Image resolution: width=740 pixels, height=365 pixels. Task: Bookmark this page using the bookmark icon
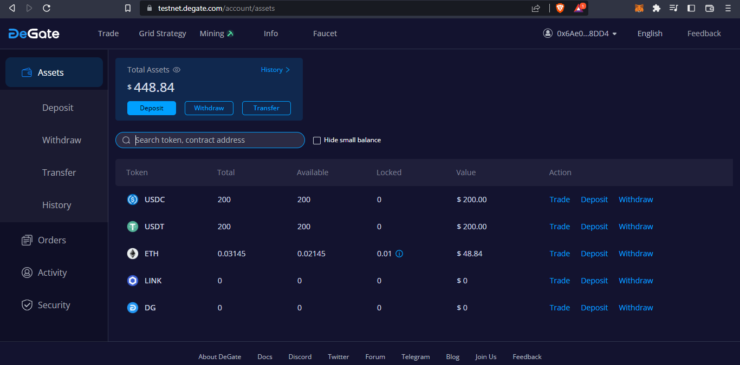point(128,8)
